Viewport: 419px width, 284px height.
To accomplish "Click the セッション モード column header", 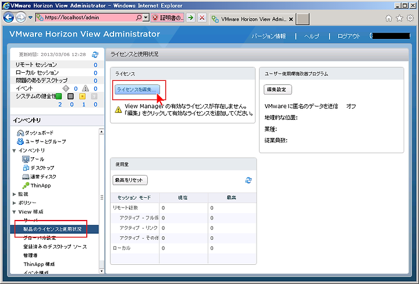I will pos(134,198).
